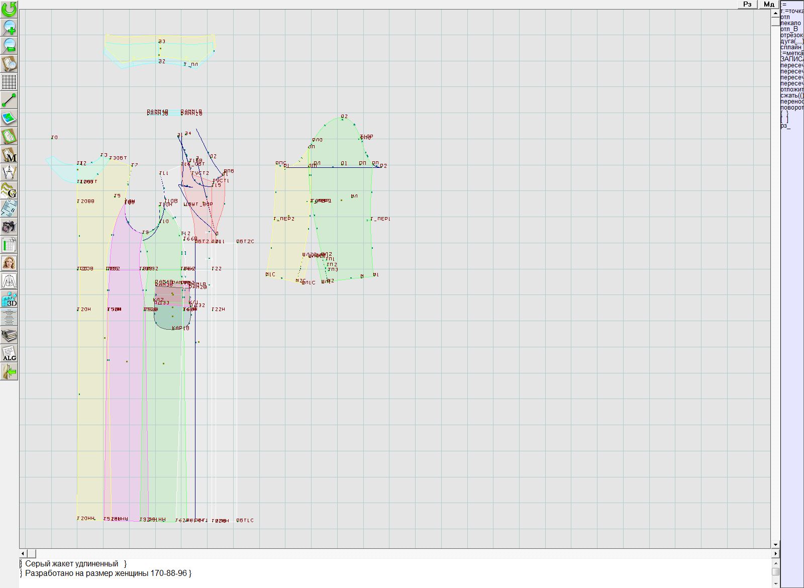804x588 pixels.
Task: Toggle the grid display icon
Action: (9, 81)
